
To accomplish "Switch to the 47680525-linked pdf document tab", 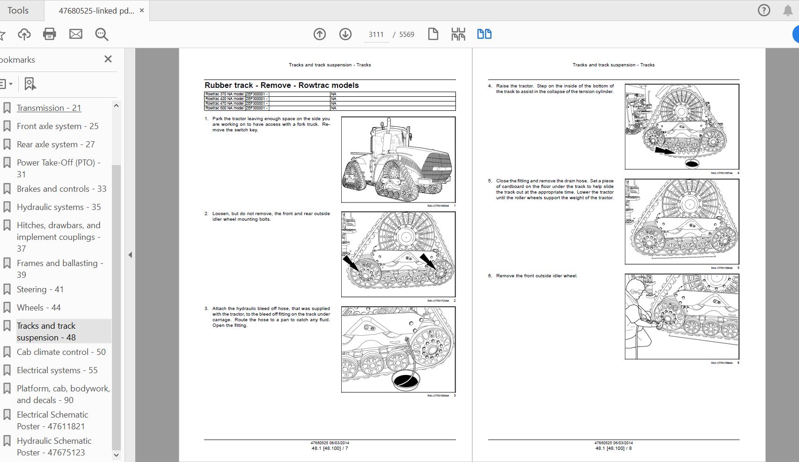I will 96,10.
